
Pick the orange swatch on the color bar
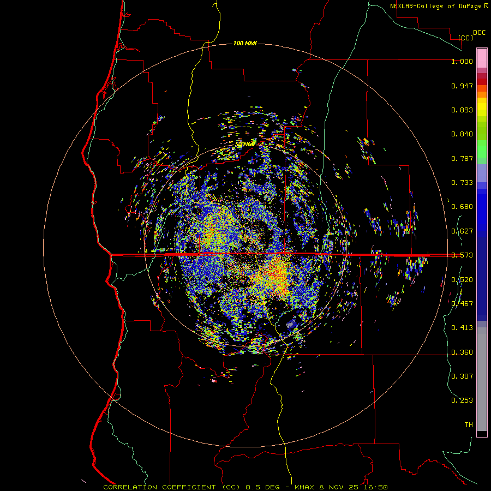[482, 94]
